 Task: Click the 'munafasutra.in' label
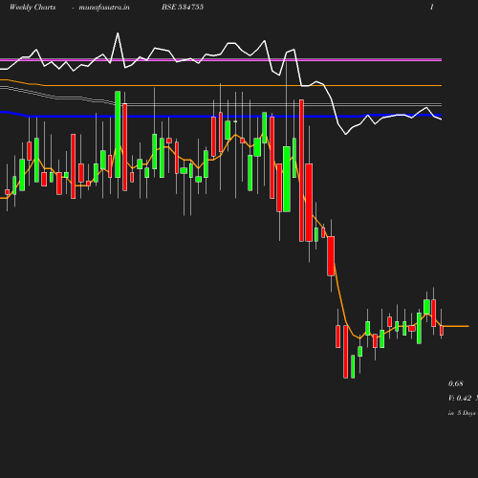point(104,7)
